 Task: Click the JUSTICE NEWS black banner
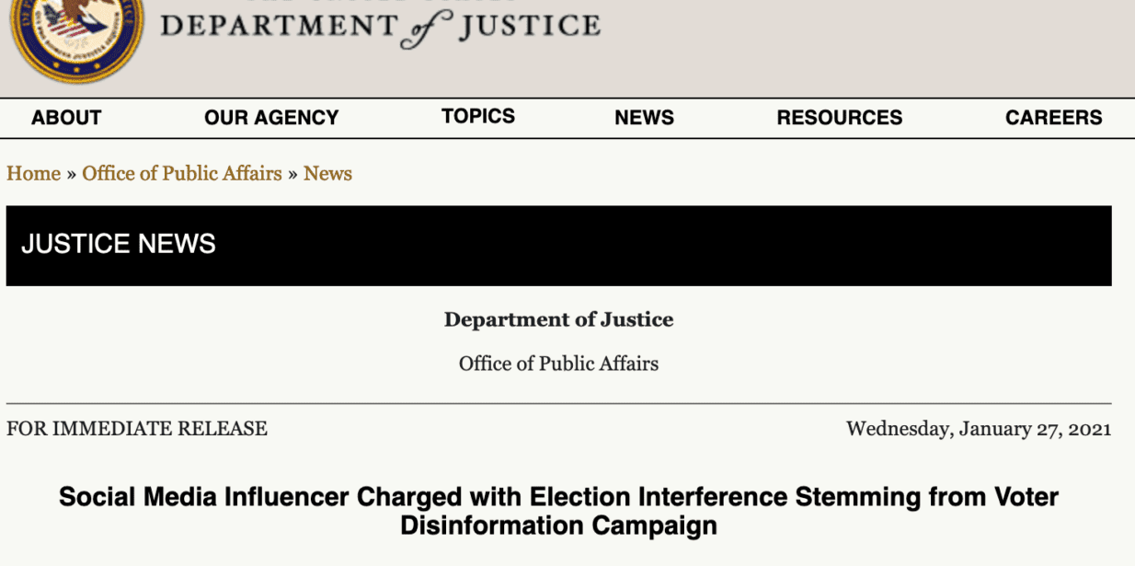coord(558,245)
